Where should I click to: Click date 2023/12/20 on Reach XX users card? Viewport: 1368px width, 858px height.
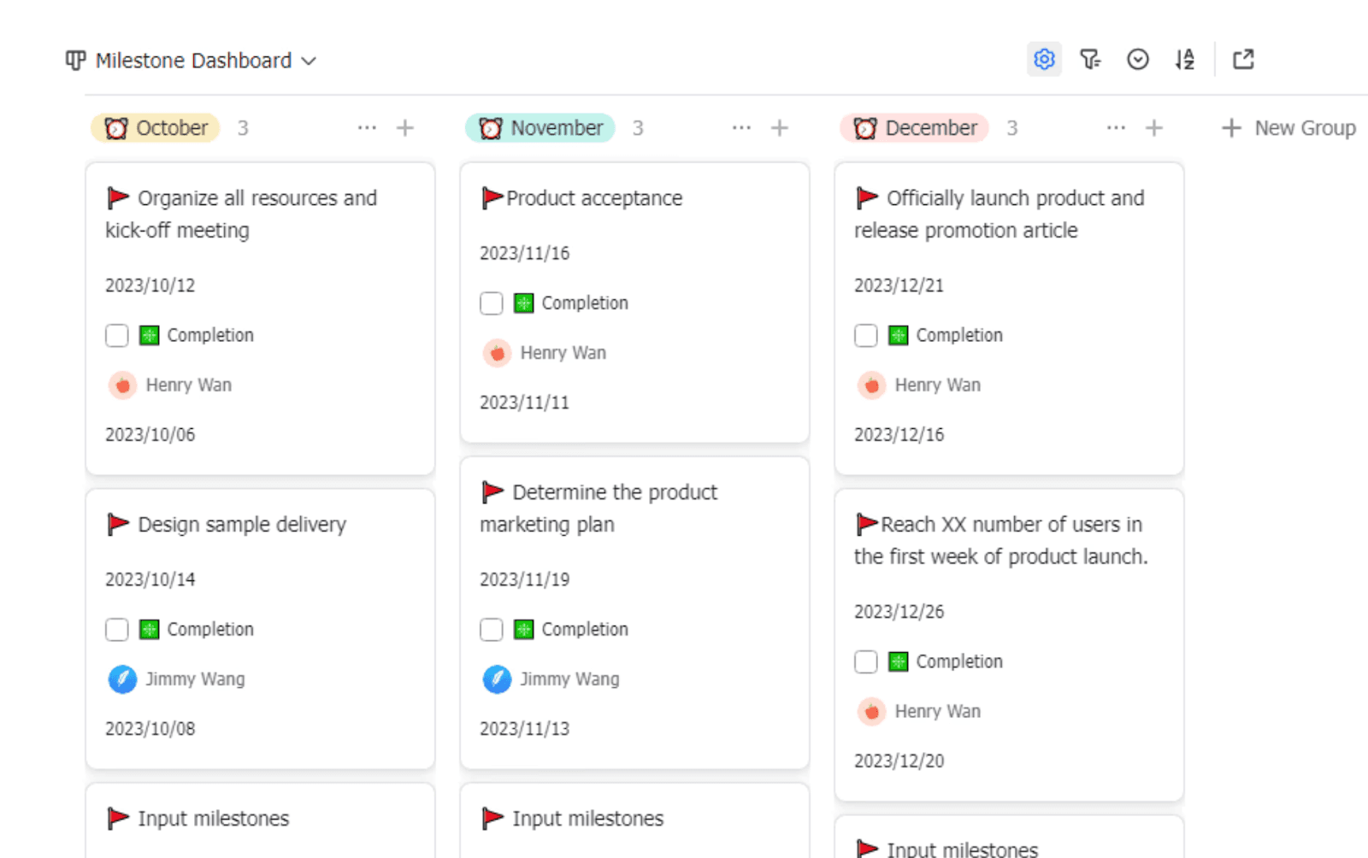tap(899, 761)
